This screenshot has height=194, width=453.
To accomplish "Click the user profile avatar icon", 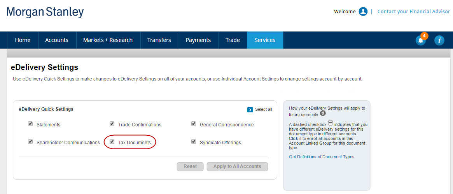I will pyautogui.click(x=363, y=12).
